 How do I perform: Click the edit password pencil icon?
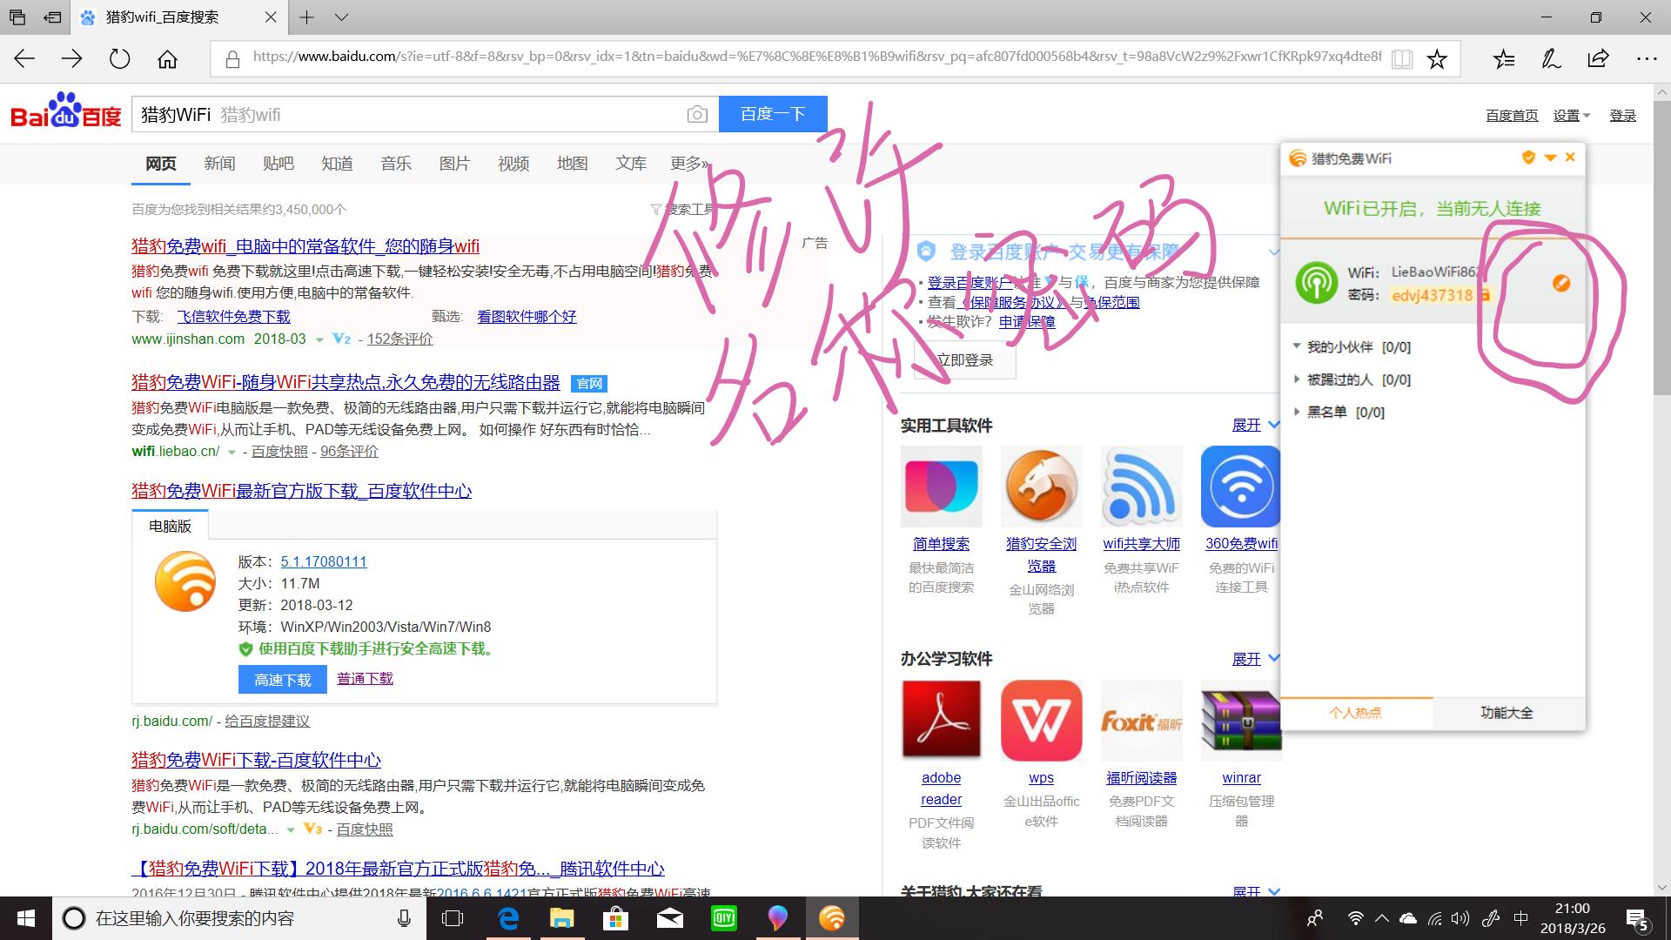pyautogui.click(x=1562, y=283)
